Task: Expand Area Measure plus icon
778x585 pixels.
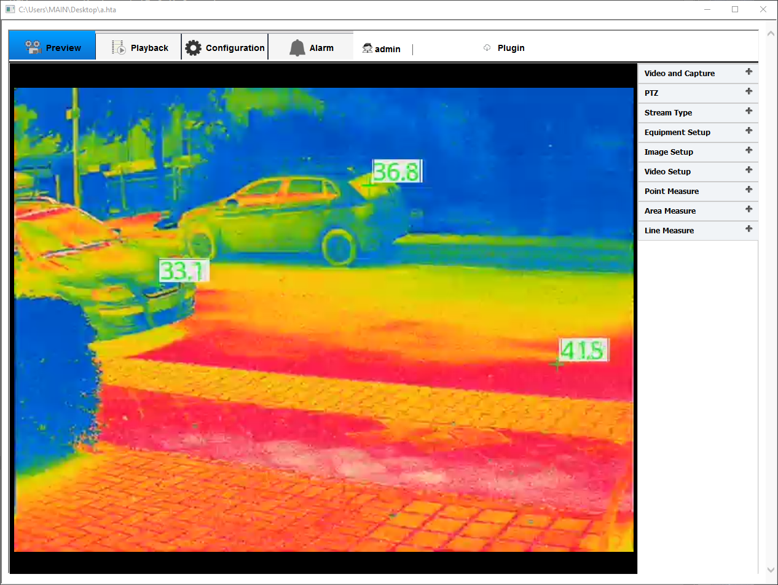Action: 749,209
